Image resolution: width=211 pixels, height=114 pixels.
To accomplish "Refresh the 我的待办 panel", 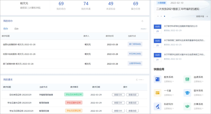I will [142, 21].
